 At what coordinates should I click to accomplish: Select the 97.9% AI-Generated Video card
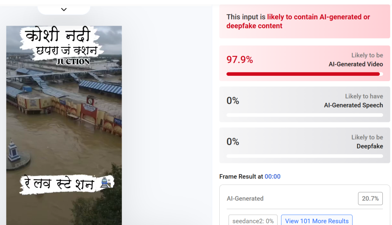click(x=304, y=63)
